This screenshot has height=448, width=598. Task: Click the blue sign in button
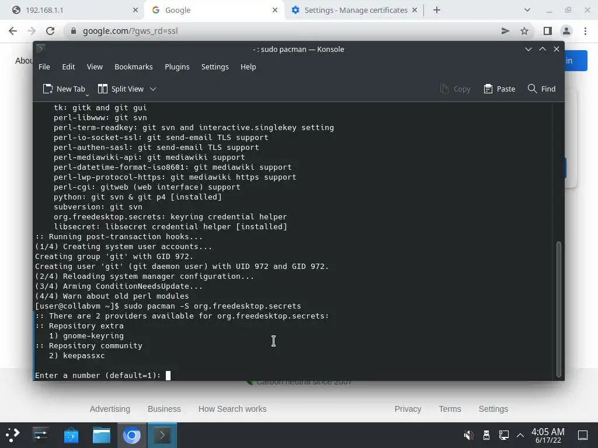pos(576,61)
